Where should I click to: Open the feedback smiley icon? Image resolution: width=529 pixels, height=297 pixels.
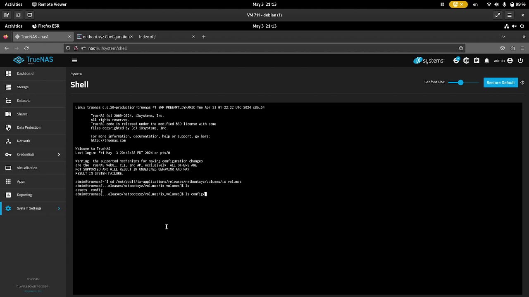tap(456, 60)
